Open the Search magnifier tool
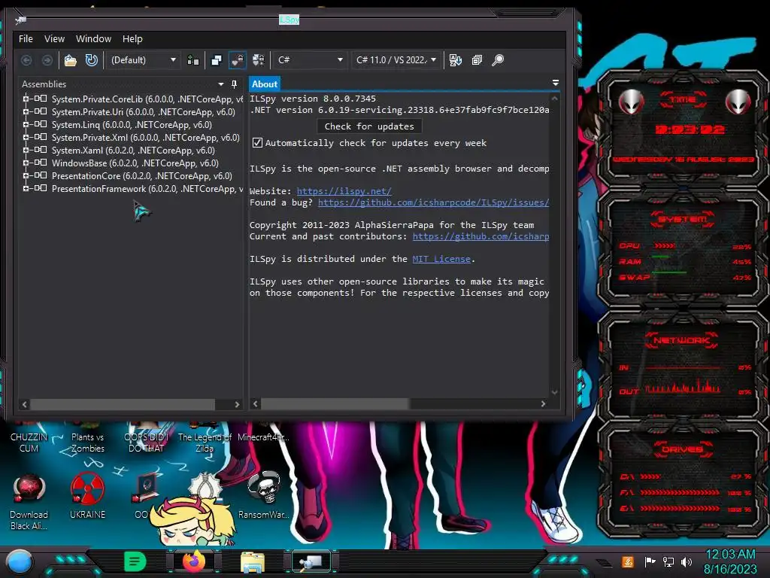This screenshot has height=578, width=770. 498,60
